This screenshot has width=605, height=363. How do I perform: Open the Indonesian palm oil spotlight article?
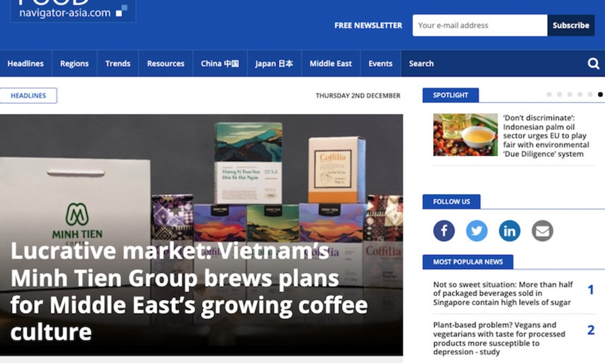(x=546, y=136)
